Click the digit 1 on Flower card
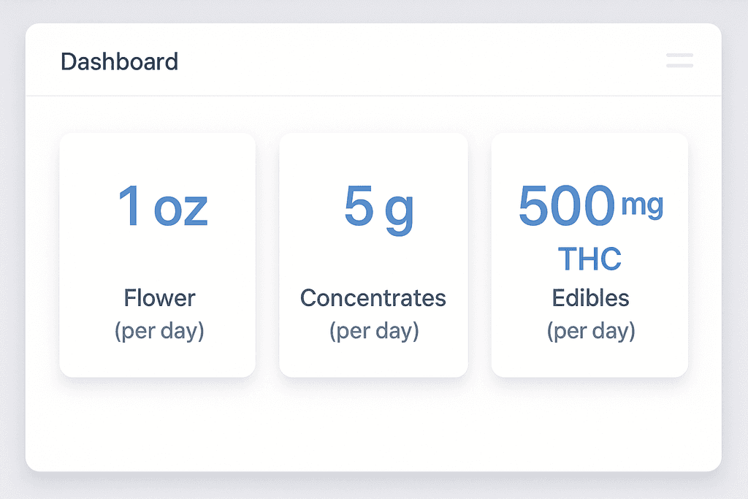The width and height of the screenshot is (748, 499). (130, 205)
